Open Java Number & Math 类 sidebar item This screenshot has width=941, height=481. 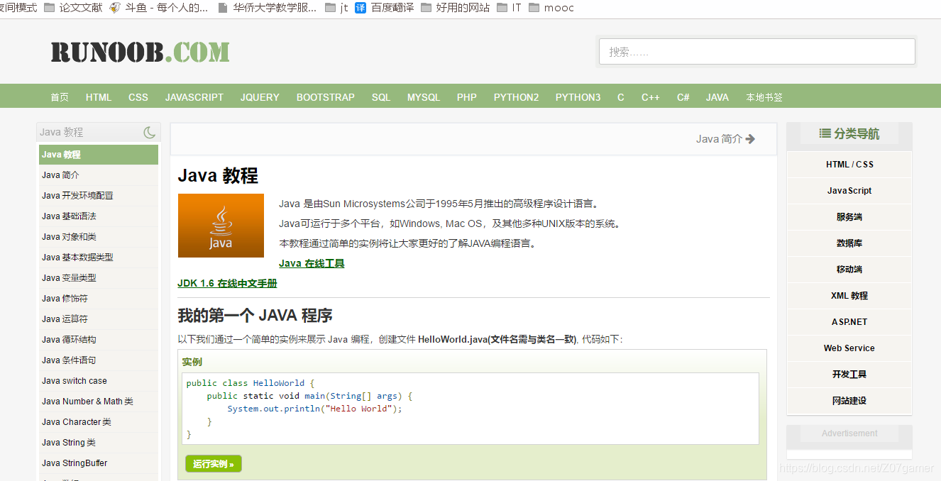99,402
